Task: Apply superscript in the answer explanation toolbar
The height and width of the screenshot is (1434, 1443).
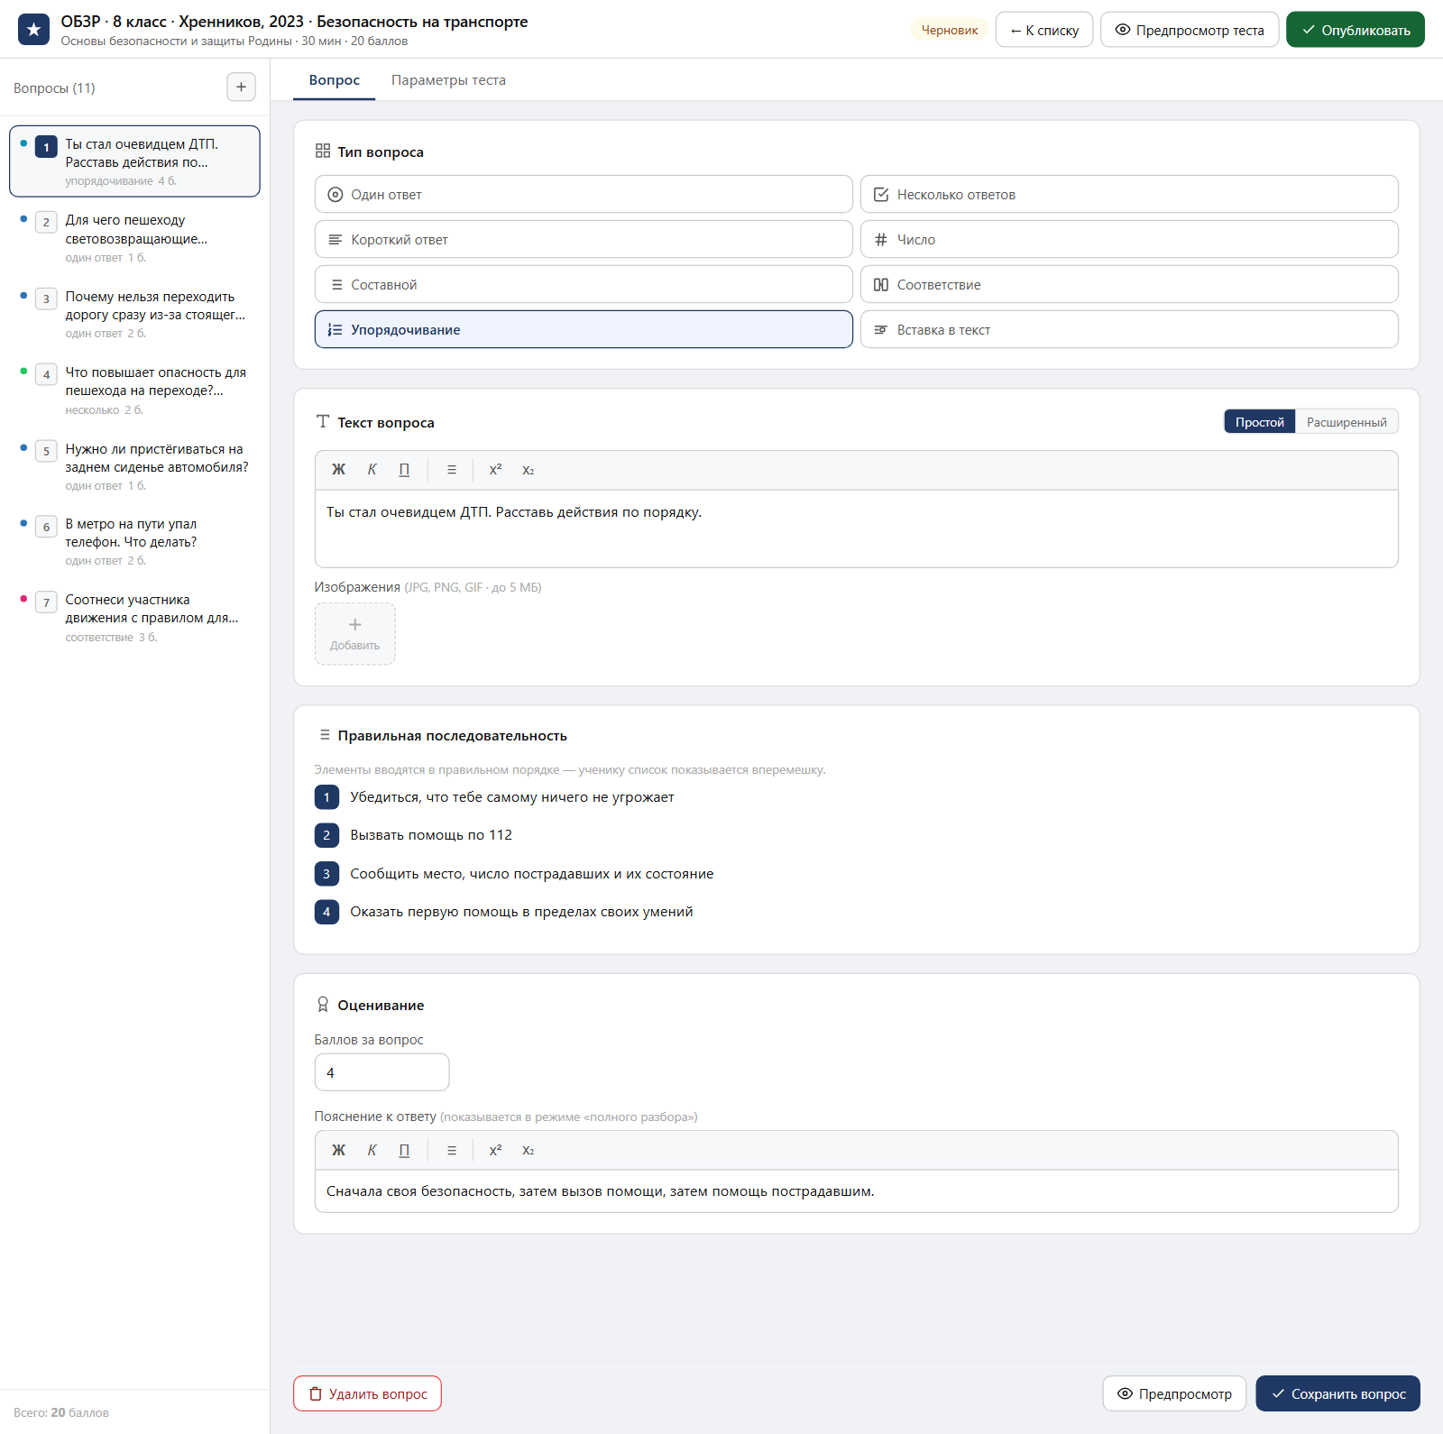Action: [x=495, y=1150]
